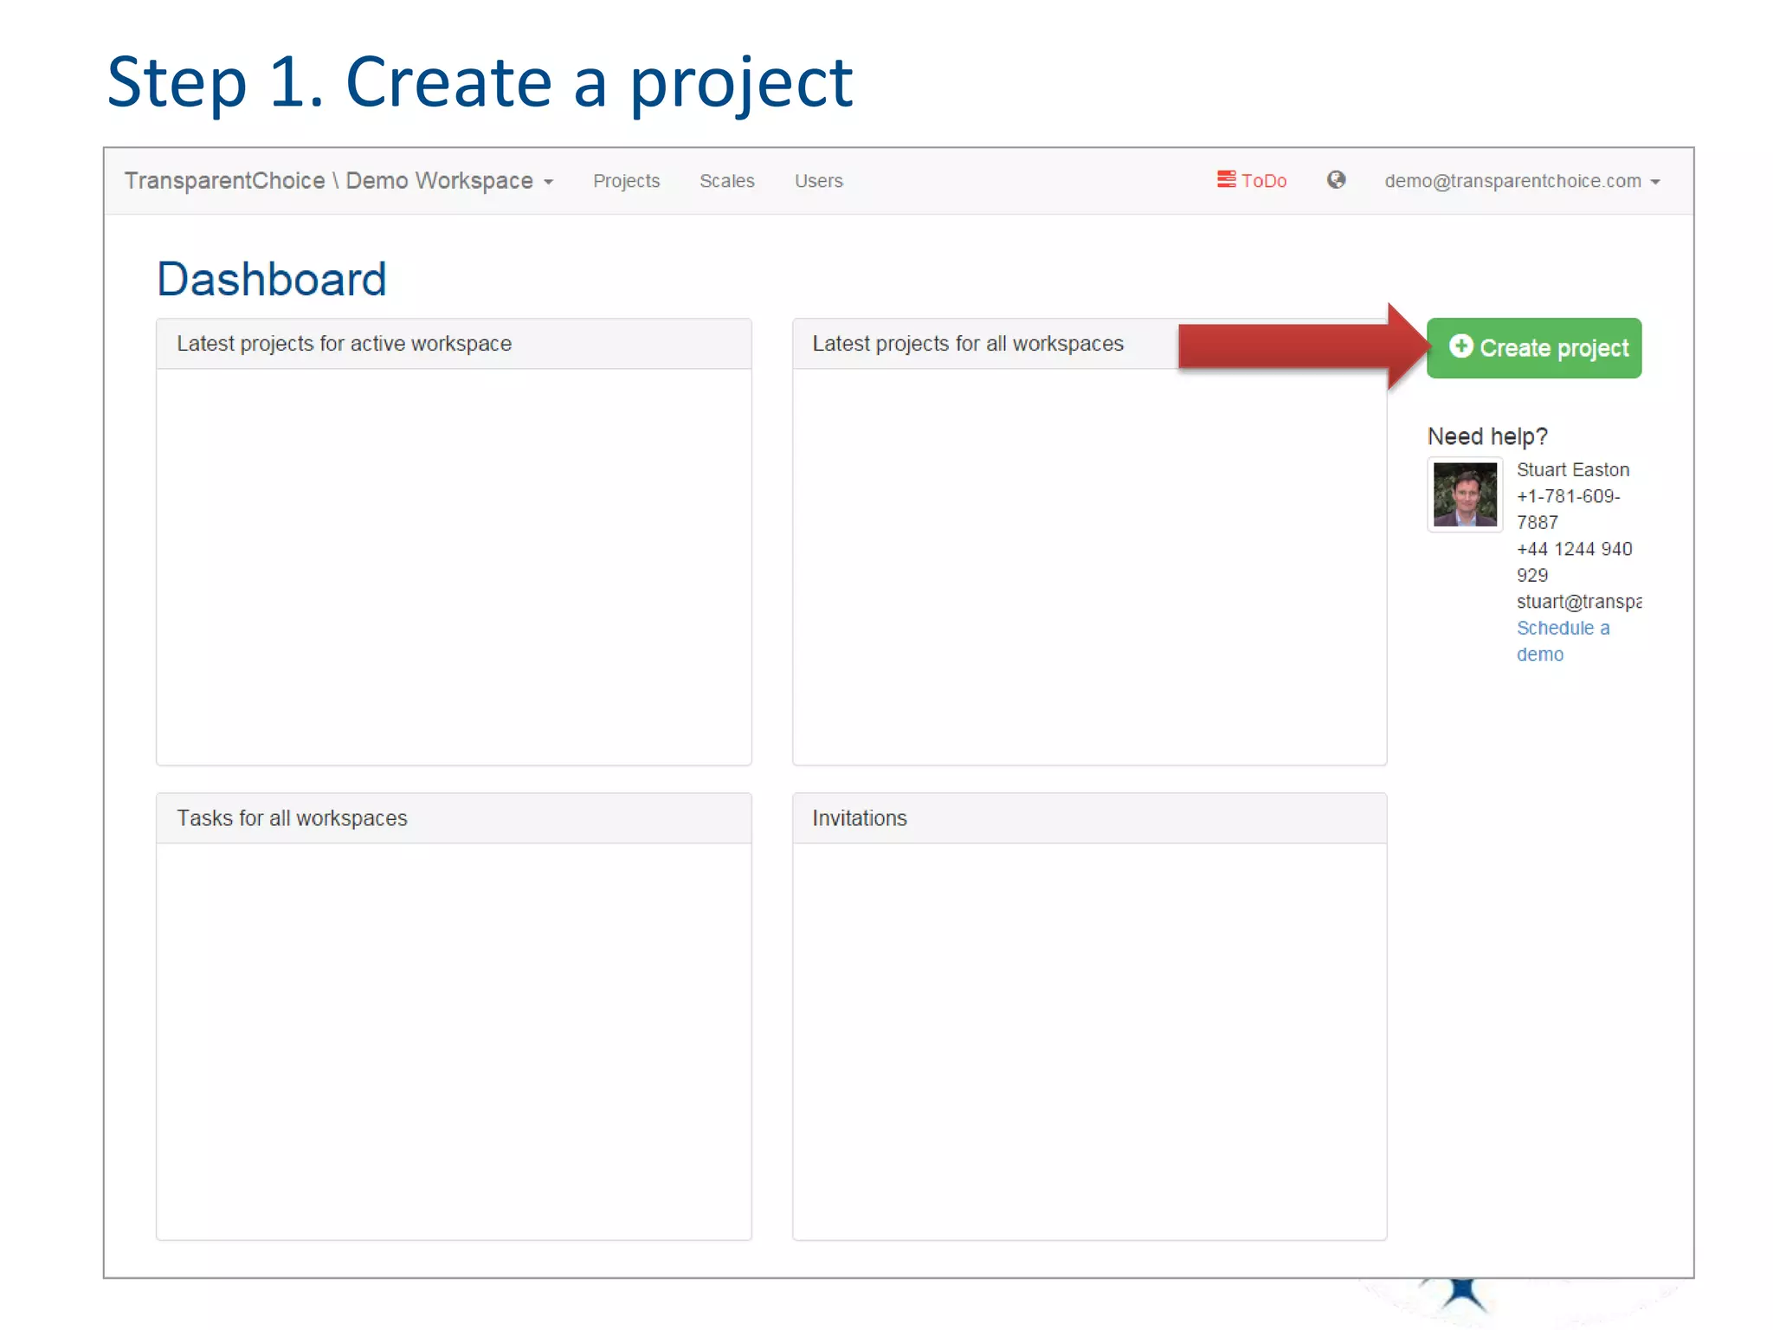Click the ToDo link

click(1263, 181)
